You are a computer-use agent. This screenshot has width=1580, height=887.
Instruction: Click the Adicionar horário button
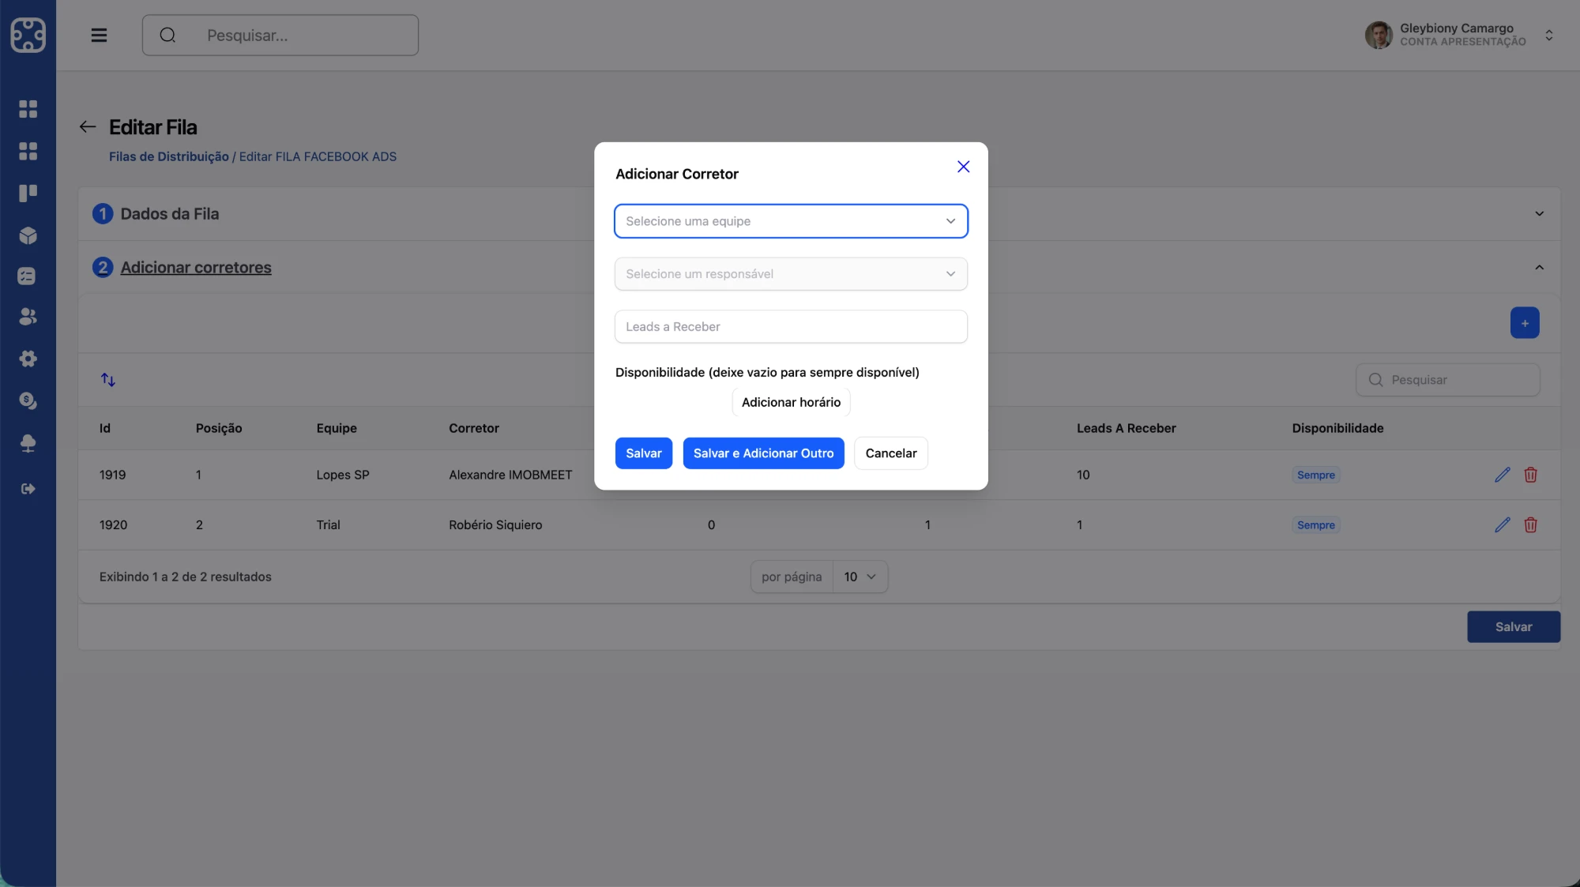point(791,402)
